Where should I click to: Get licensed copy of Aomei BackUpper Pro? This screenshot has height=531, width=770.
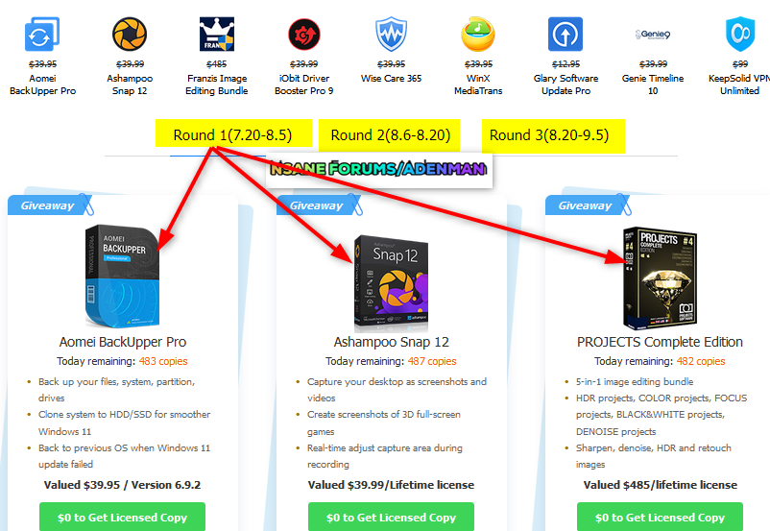[x=122, y=517]
